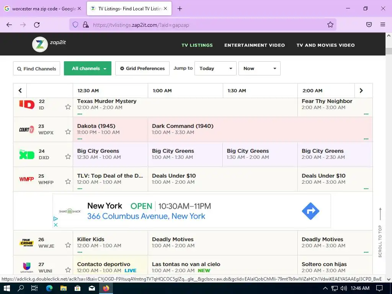
Task: Open Texas Murder Mystery listing
Action: tap(185, 107)
